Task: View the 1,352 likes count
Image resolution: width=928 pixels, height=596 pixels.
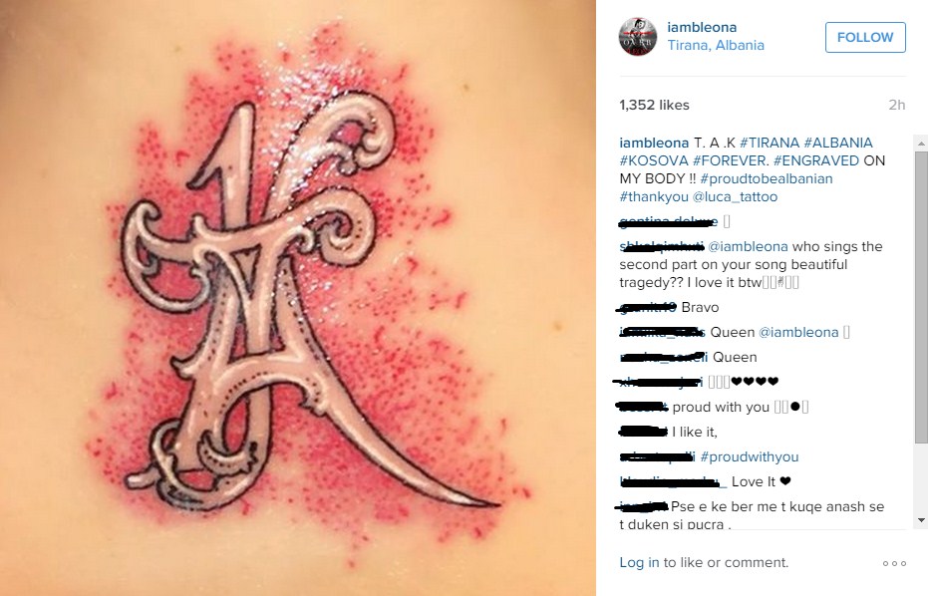Action: [654, 105]
